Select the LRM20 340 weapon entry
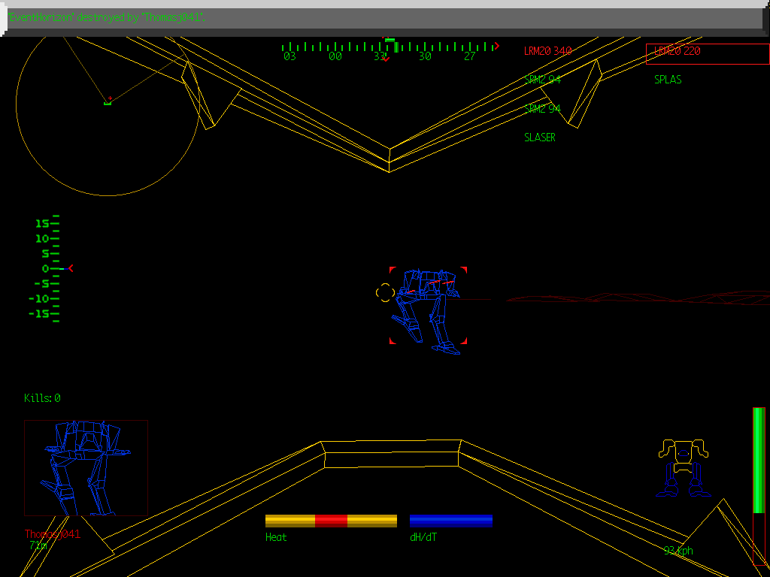The height and width of the screenshot is (577, 770). pyautogui.click(x=545, y=51)
